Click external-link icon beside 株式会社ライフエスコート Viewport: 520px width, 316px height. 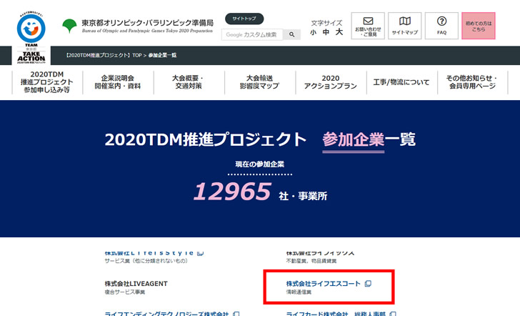pos(368,283)
